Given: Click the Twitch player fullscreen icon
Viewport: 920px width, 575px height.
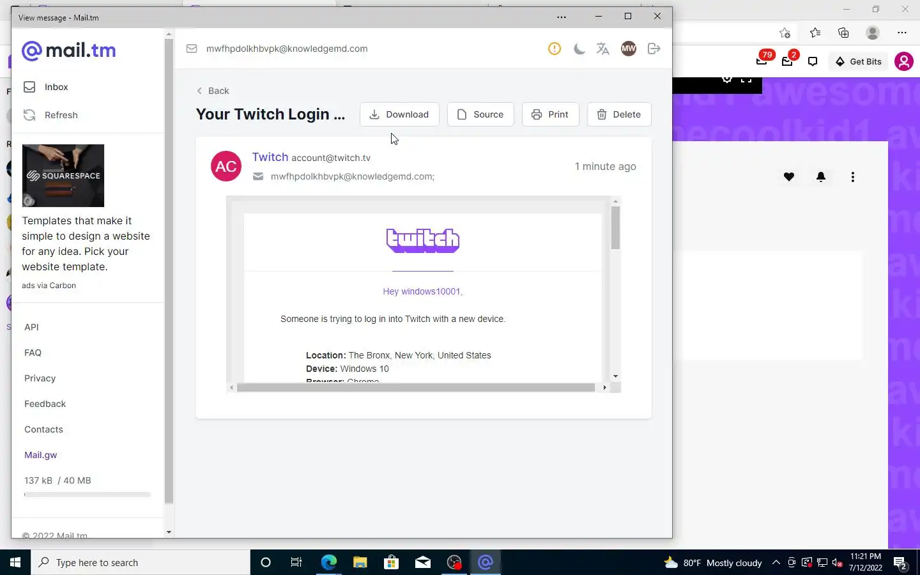Looking at the screenshot, I should click(x=746, y=79).
